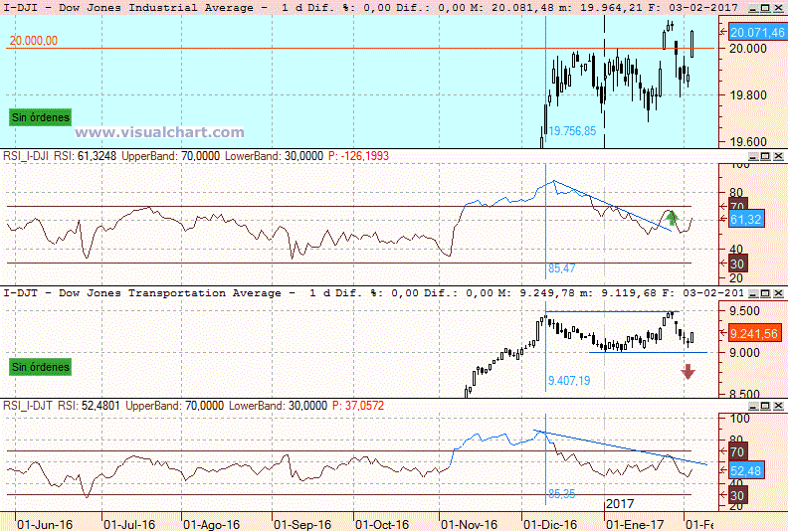Maximize the I-DJT Transportation Average chart panel
788x531 pixels.
pos(765,293)
